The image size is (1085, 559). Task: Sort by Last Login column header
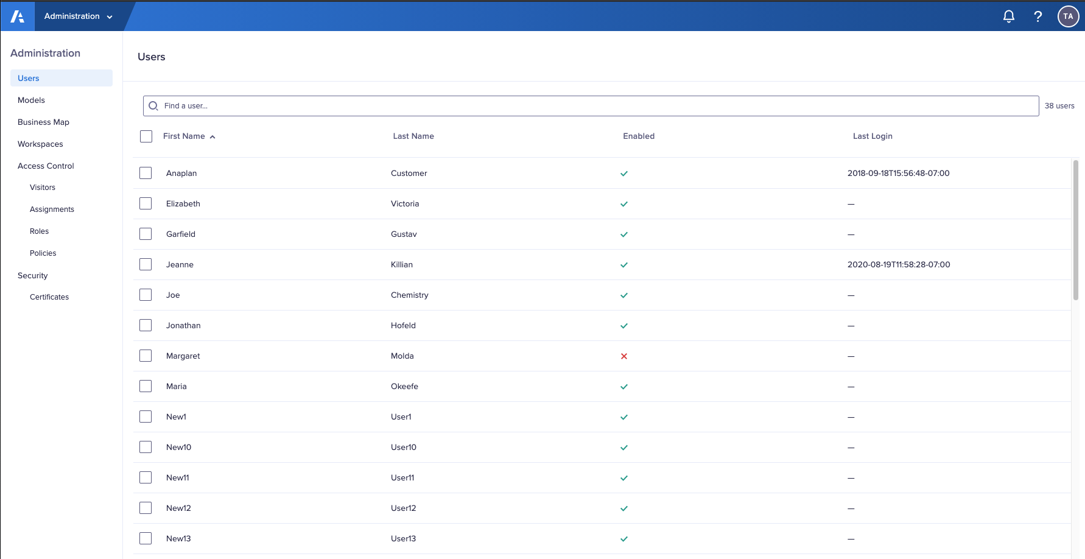coord(873,136)
